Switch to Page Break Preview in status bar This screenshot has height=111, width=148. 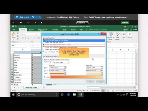coord(113,91)
